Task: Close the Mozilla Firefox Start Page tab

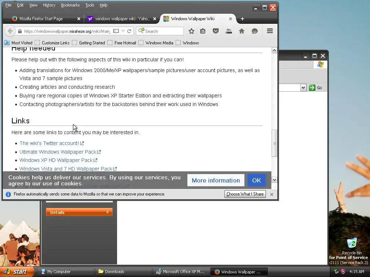Action: (x=78, y=19)
